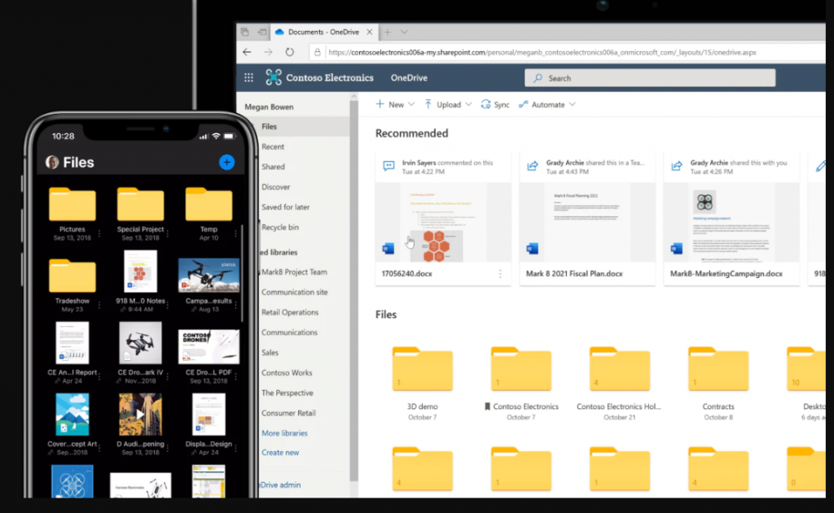Open the app launcher waffle icon
This screenshot has height=513, width=834.
pyautogui.click(x=248, y=77)
